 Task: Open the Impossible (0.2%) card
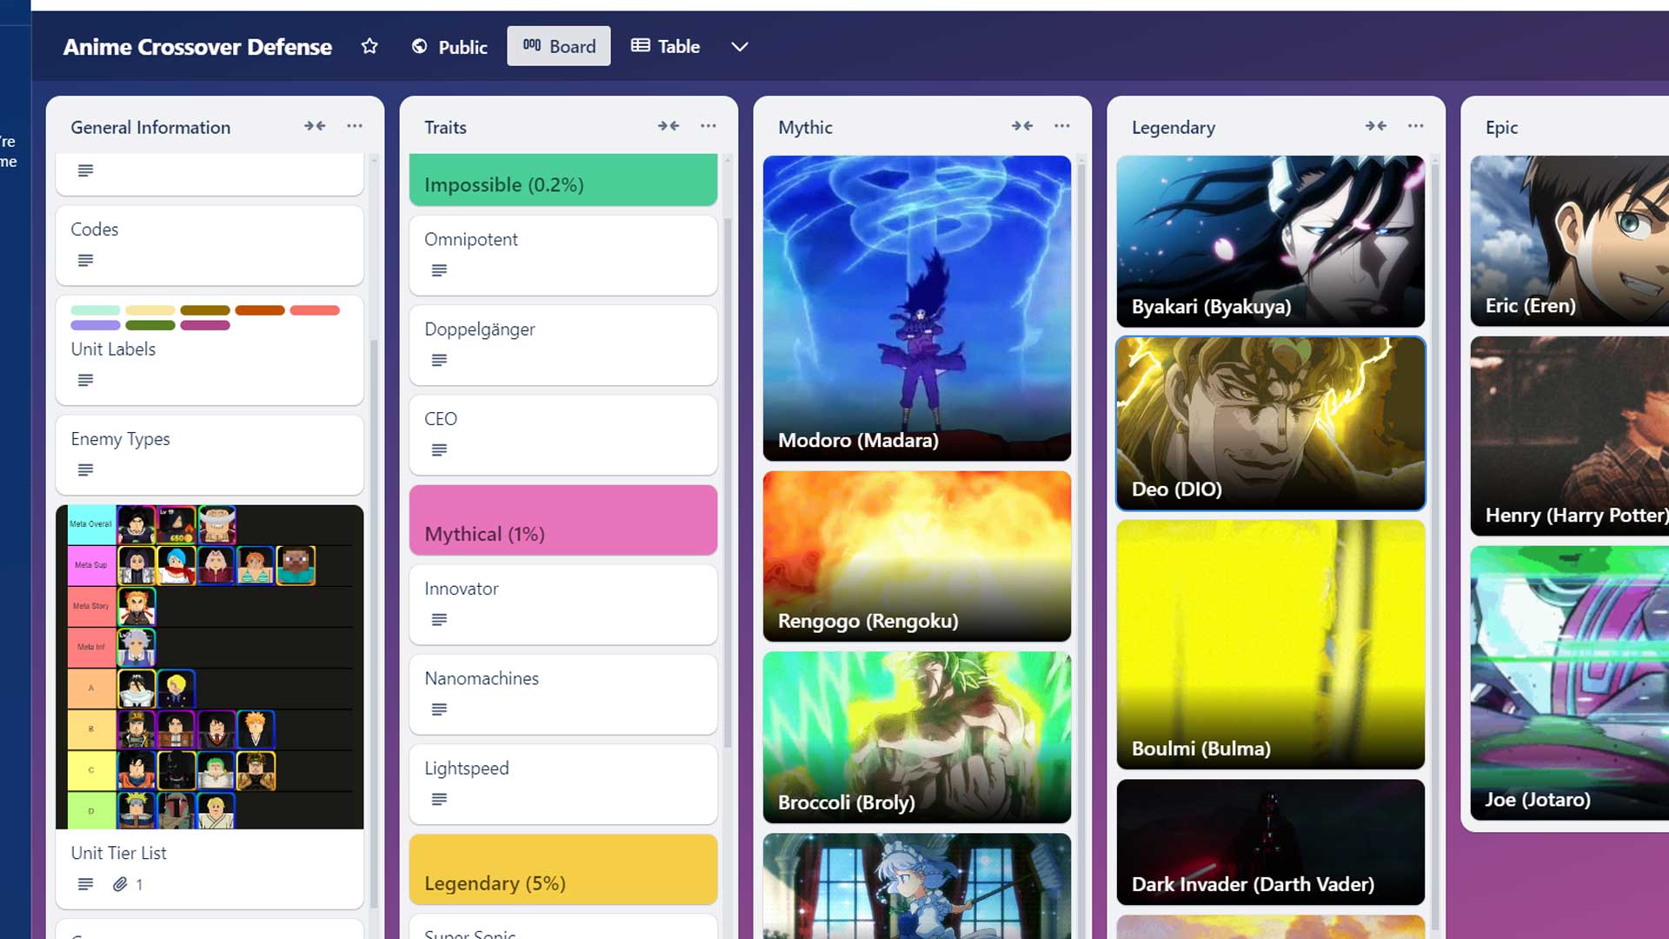coord(563,180)
